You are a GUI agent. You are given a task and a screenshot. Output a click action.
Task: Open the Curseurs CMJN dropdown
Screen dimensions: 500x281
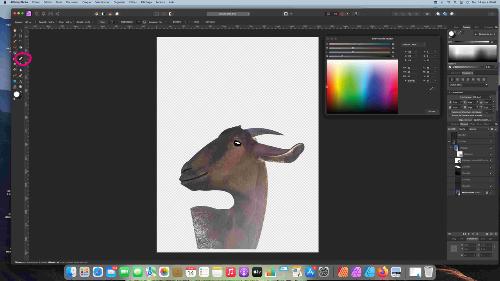click(x=413, y=44)
